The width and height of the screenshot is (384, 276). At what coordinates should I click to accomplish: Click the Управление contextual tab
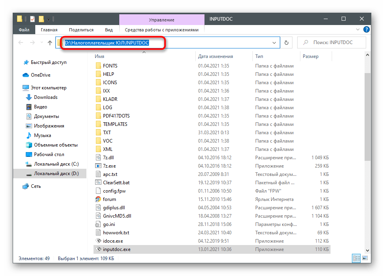[x=162, y=19]
